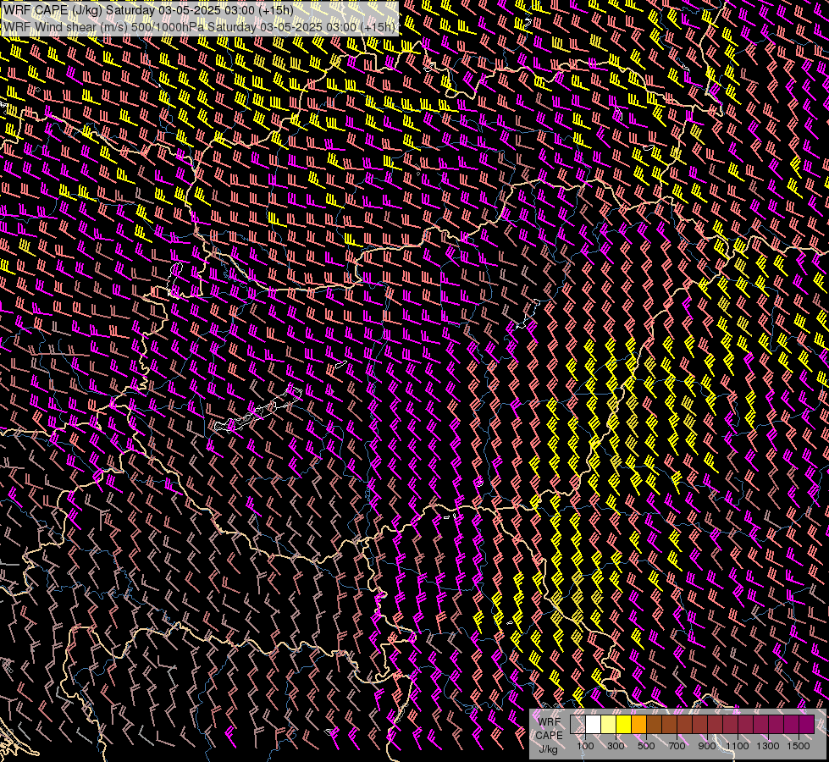This screenshot has height=762, width=829.
Task: Click the WRF CAPE title line at top
Action: coord(148,10)
